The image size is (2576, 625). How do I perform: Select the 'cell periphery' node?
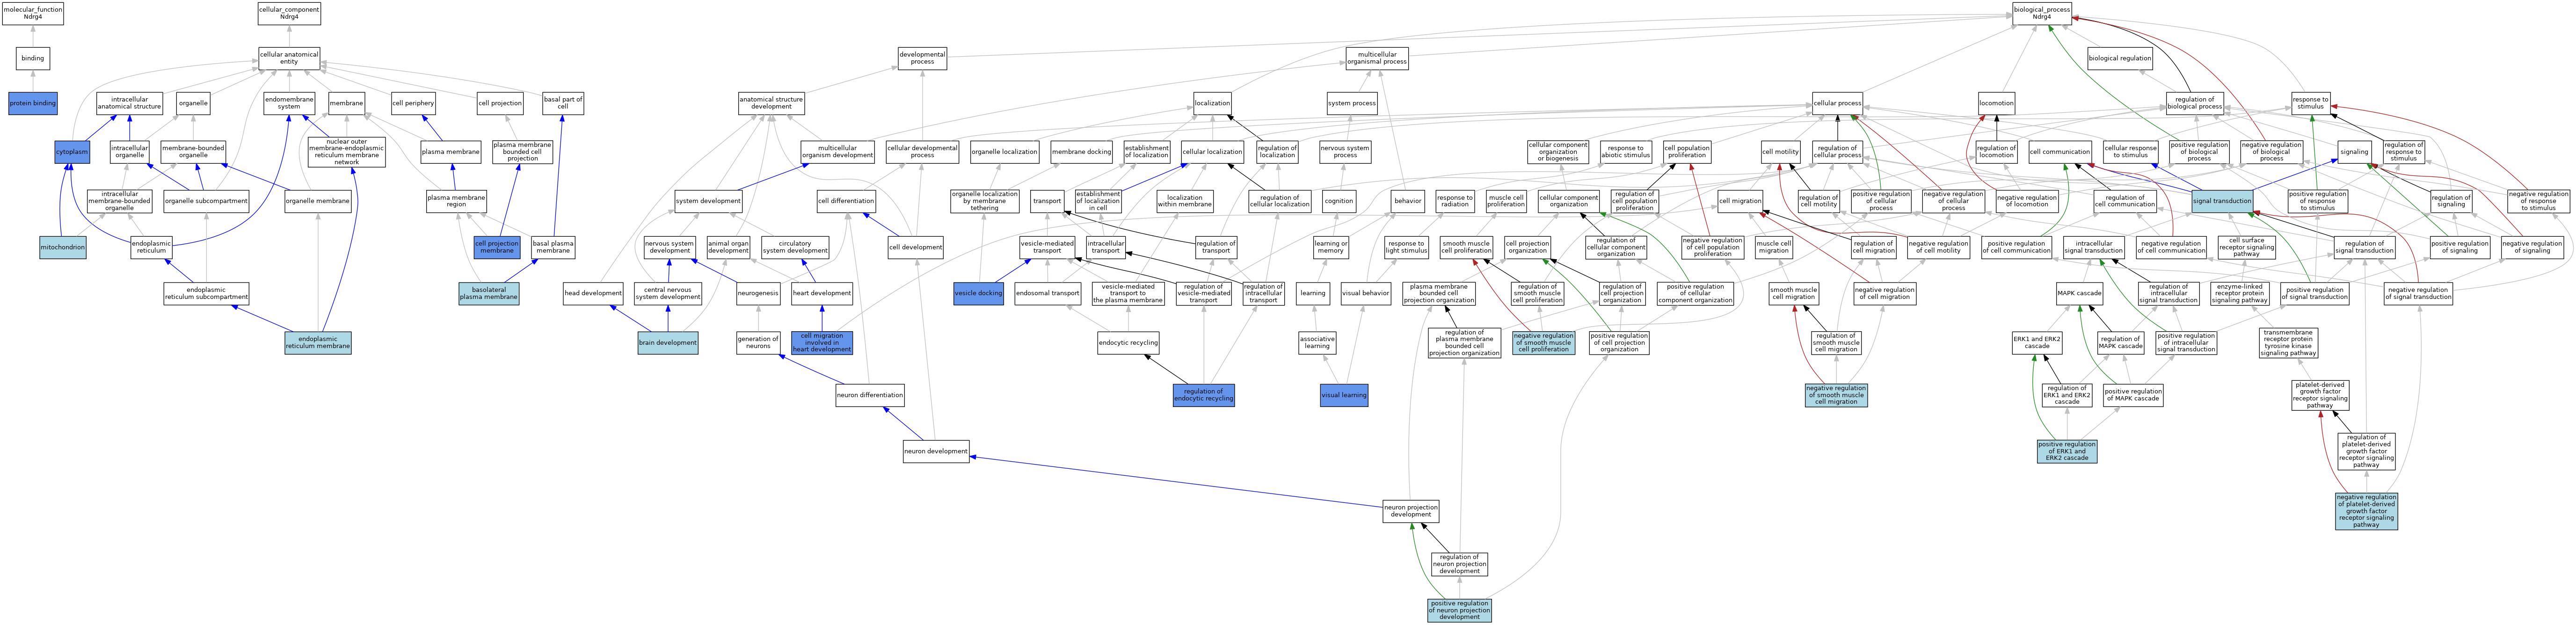click(x=413, y=103)
